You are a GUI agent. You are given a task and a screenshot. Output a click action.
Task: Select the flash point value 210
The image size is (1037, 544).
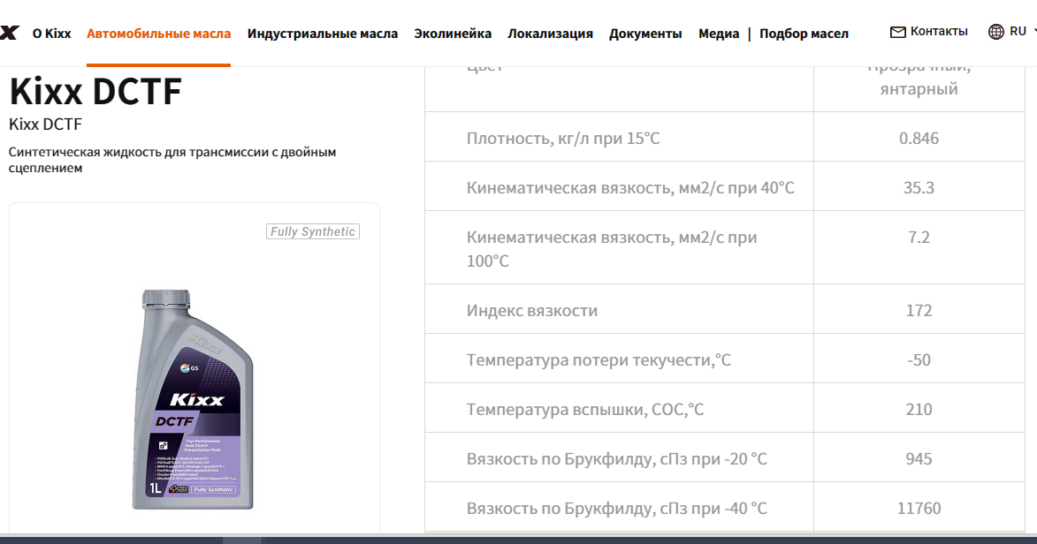click(919, 410)
